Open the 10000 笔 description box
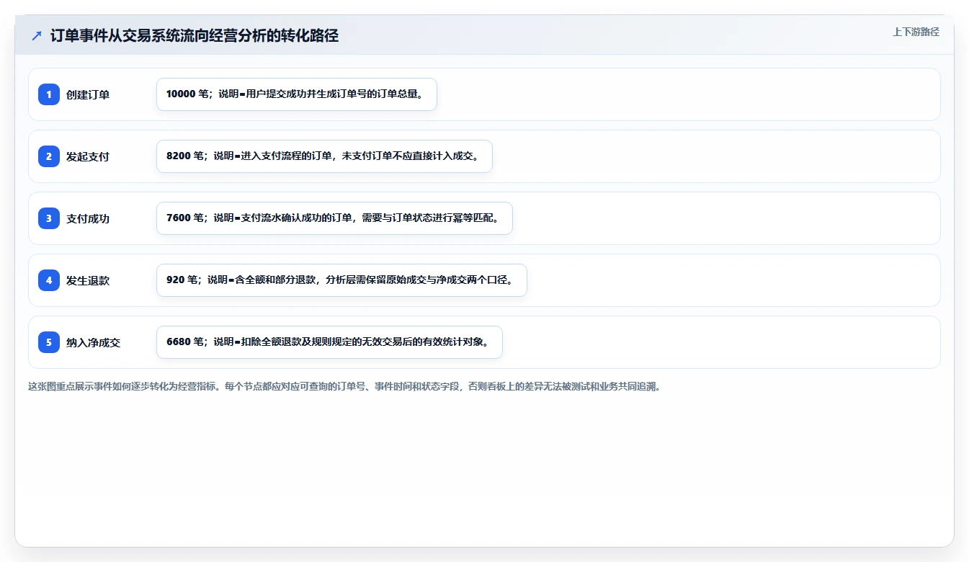The height and width of the screenshot is (562, 969). 297,94
